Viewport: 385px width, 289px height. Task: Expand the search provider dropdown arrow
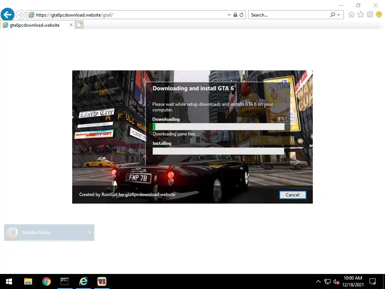[x=339, y=15]
